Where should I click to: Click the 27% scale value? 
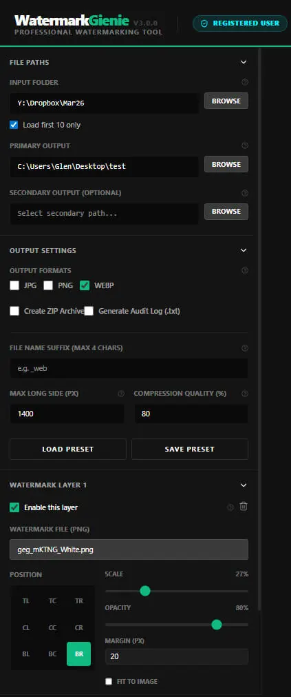pyautogui.click(x=242, y=574)
